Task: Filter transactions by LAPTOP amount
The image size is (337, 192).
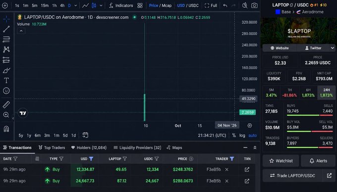Action: coord(125,159)
